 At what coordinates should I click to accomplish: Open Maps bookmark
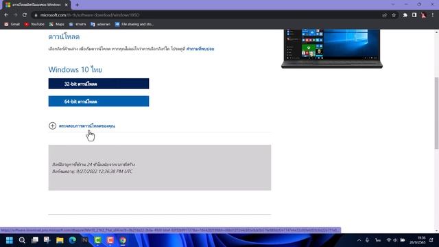(56, 25)
